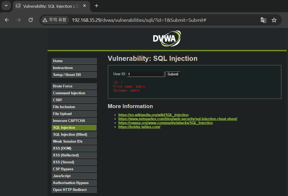The image size is (288, 196).
Task: Open the Google Translate icon in address bar
Action: pos(263,20)
